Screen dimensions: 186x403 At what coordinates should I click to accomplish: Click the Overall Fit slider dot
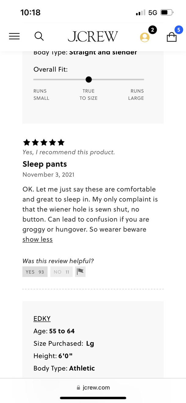coord(89,79)
